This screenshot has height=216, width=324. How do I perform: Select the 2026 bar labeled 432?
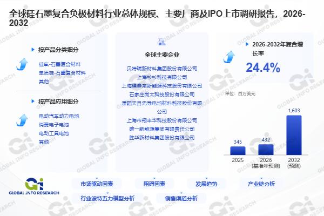click(x=266, y=150)
